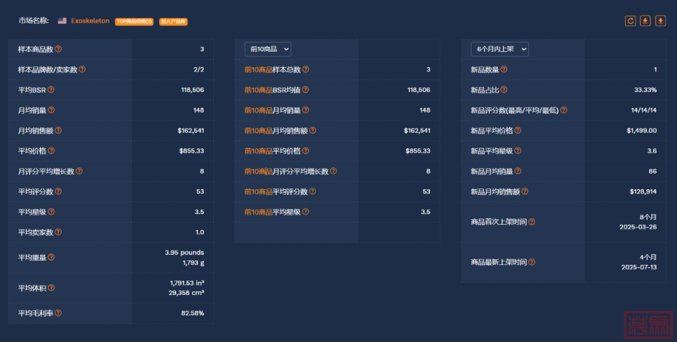The height and width of the screenshot is (342, 677).
Task: Open the 前10商品 dropdown
Action: point(268,49)
